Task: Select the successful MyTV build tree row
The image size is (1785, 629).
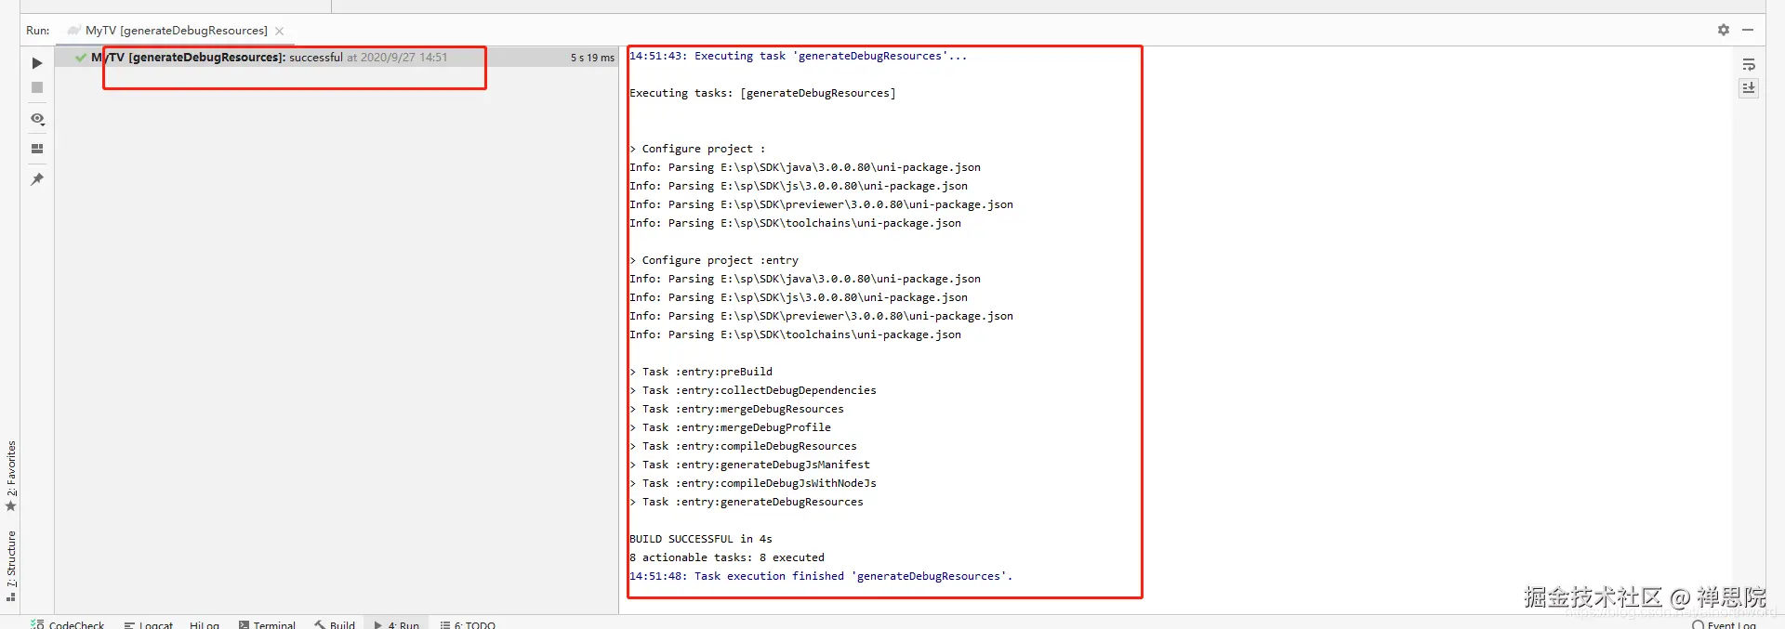Action: click(337, 58)
